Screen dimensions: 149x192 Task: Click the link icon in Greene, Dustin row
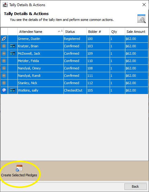click(4, 39)
